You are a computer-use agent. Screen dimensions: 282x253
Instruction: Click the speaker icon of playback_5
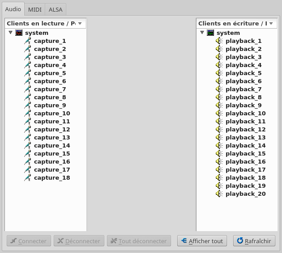219,73
